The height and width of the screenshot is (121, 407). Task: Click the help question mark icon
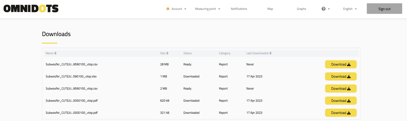coord(324,9)
